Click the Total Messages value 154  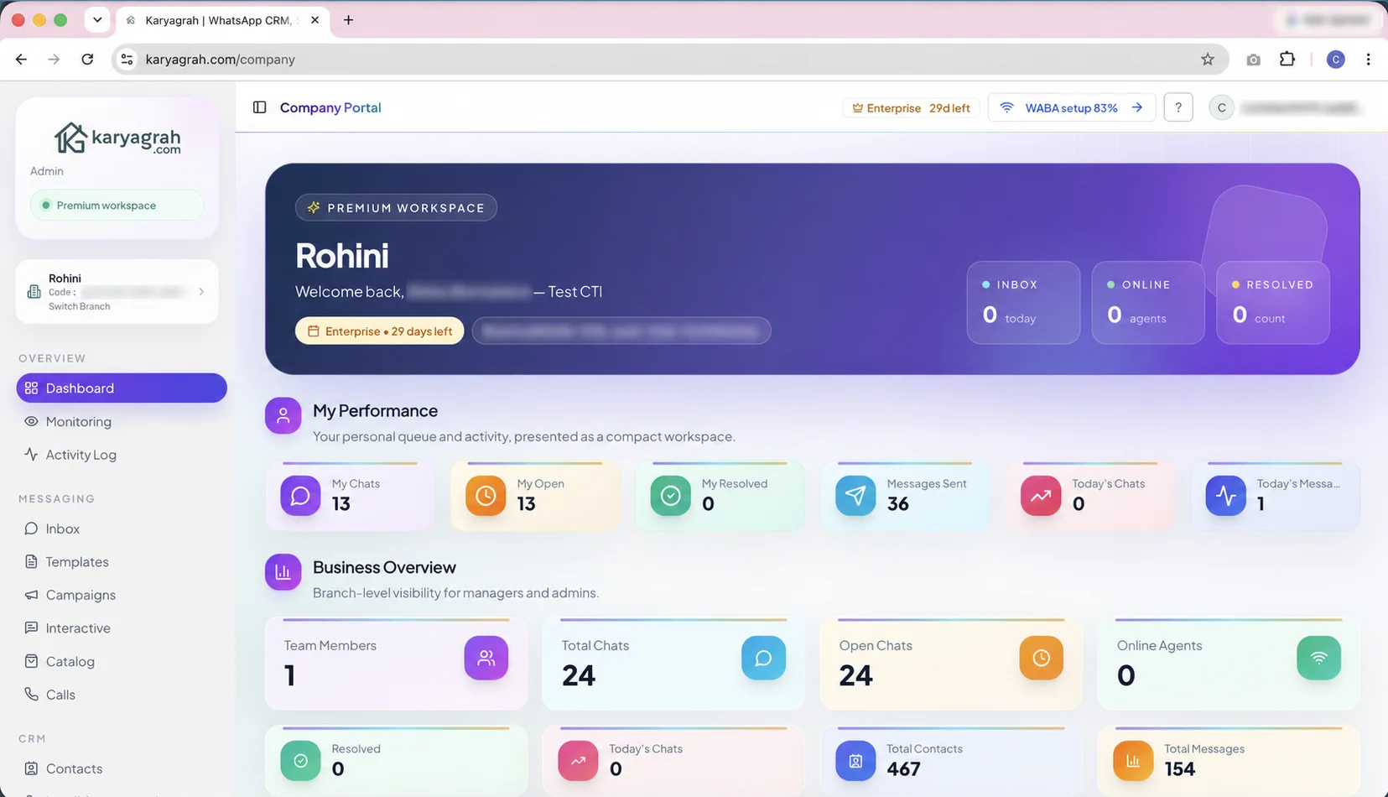tap(1179, 768)
